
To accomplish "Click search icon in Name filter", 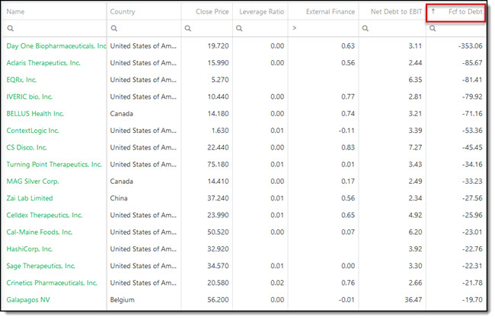I will [x=11, y=28].
